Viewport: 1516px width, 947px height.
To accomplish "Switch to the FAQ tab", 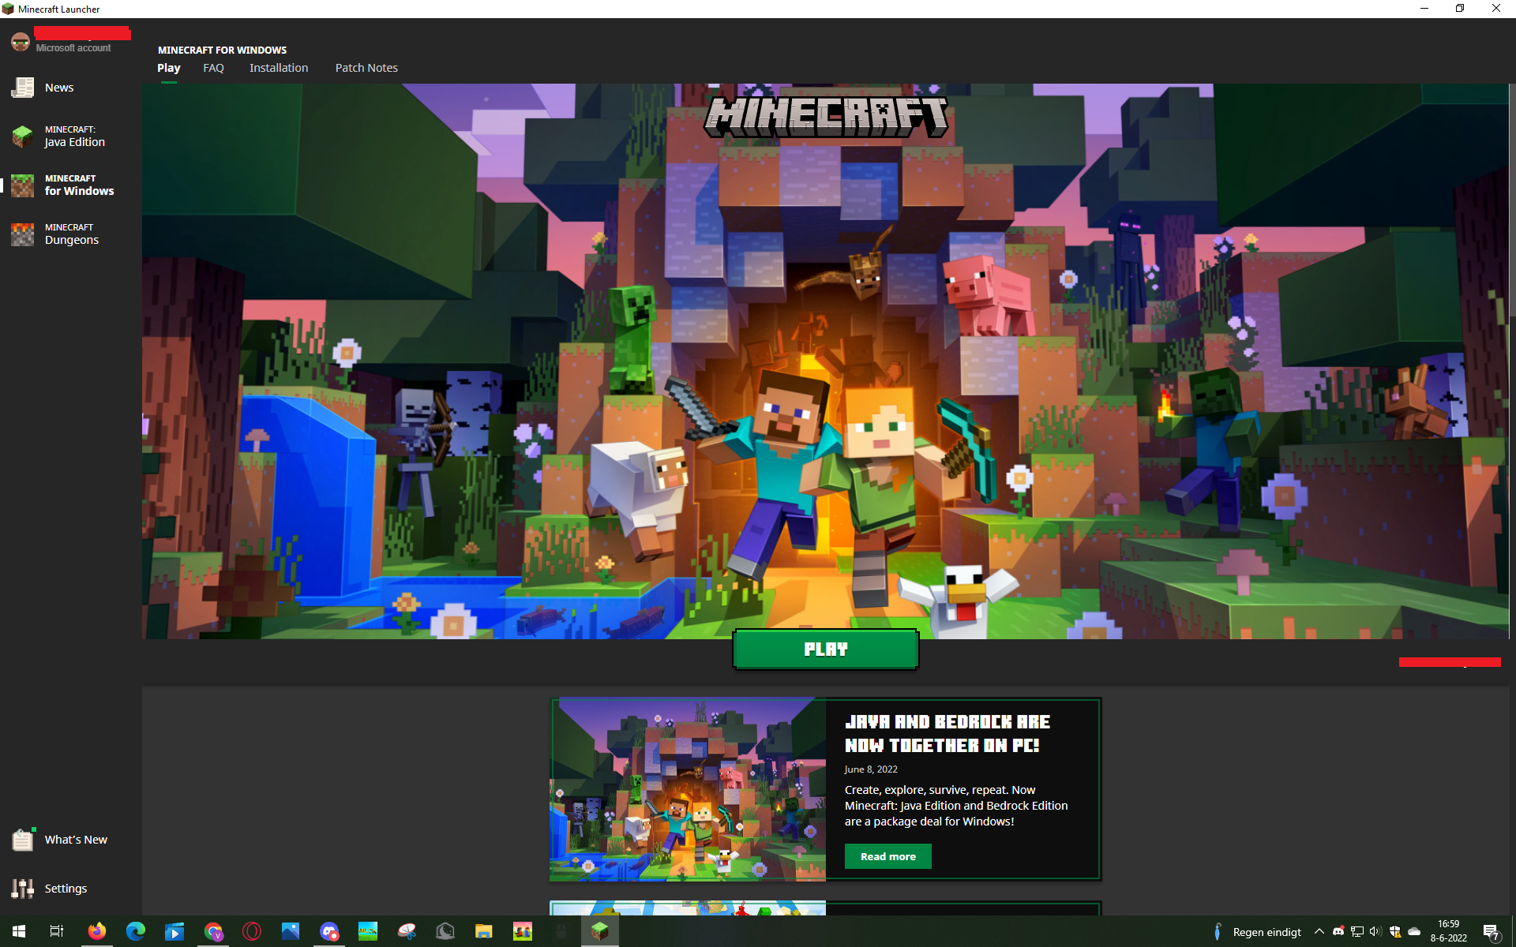I will pyautogui.click(x=213, y=68).
